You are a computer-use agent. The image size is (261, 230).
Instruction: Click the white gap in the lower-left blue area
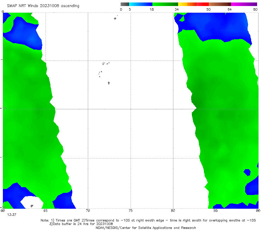point(32,202)
